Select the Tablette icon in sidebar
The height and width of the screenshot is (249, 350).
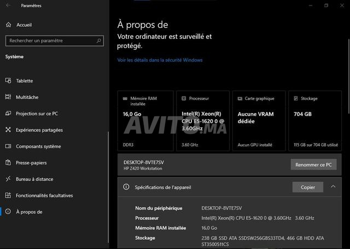pyautogui.click(x=8, y=81)
